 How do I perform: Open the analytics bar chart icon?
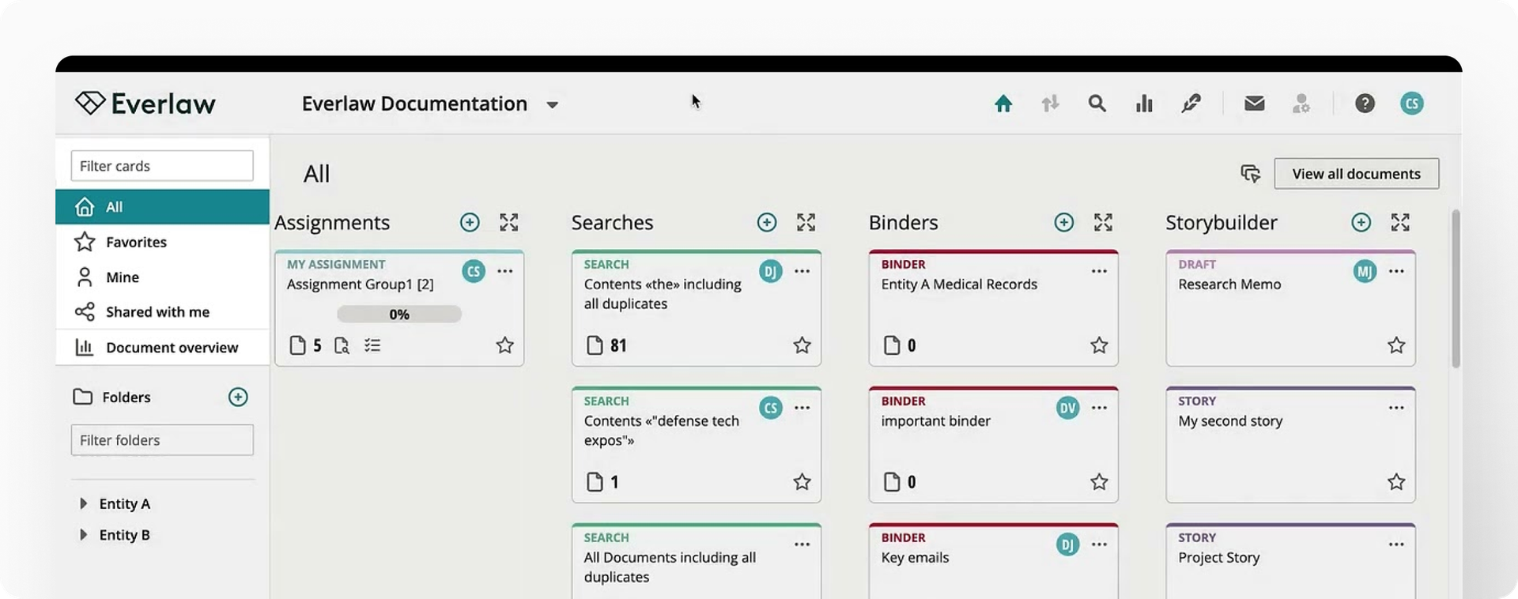(1144, 104)
